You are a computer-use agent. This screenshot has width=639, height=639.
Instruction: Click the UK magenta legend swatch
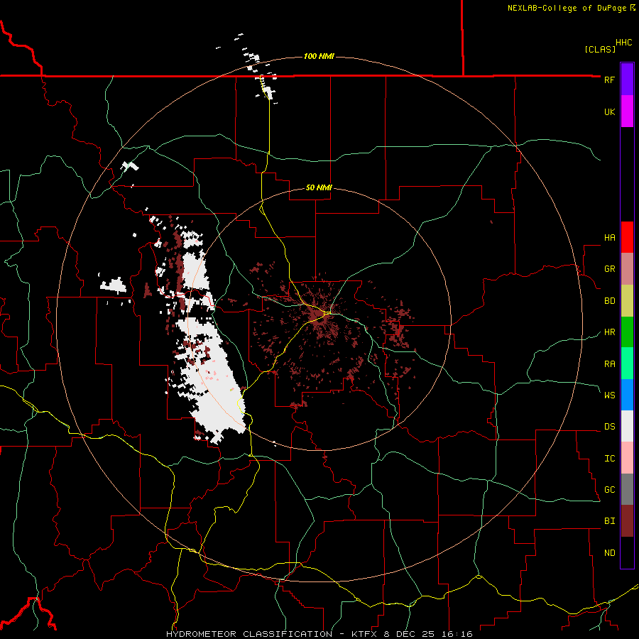point(627,111)
